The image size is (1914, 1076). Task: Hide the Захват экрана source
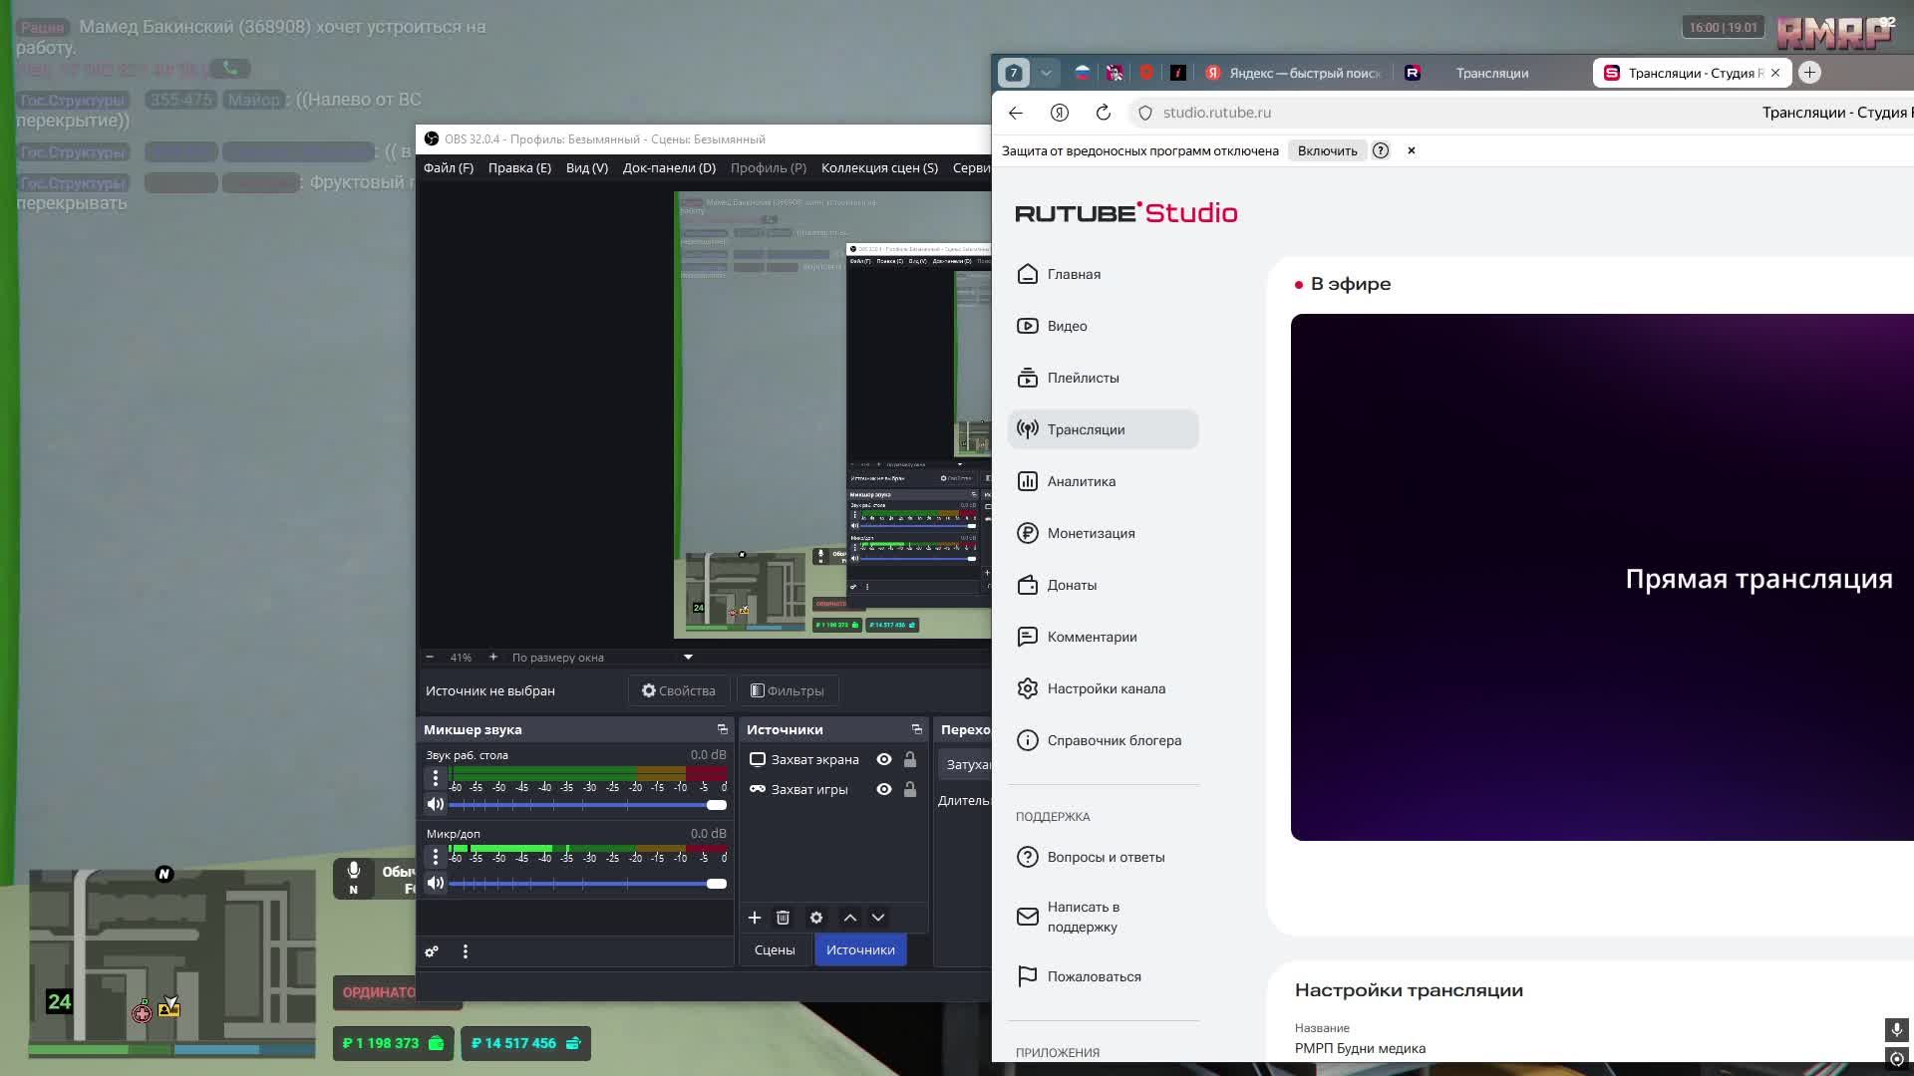(884, 759)
